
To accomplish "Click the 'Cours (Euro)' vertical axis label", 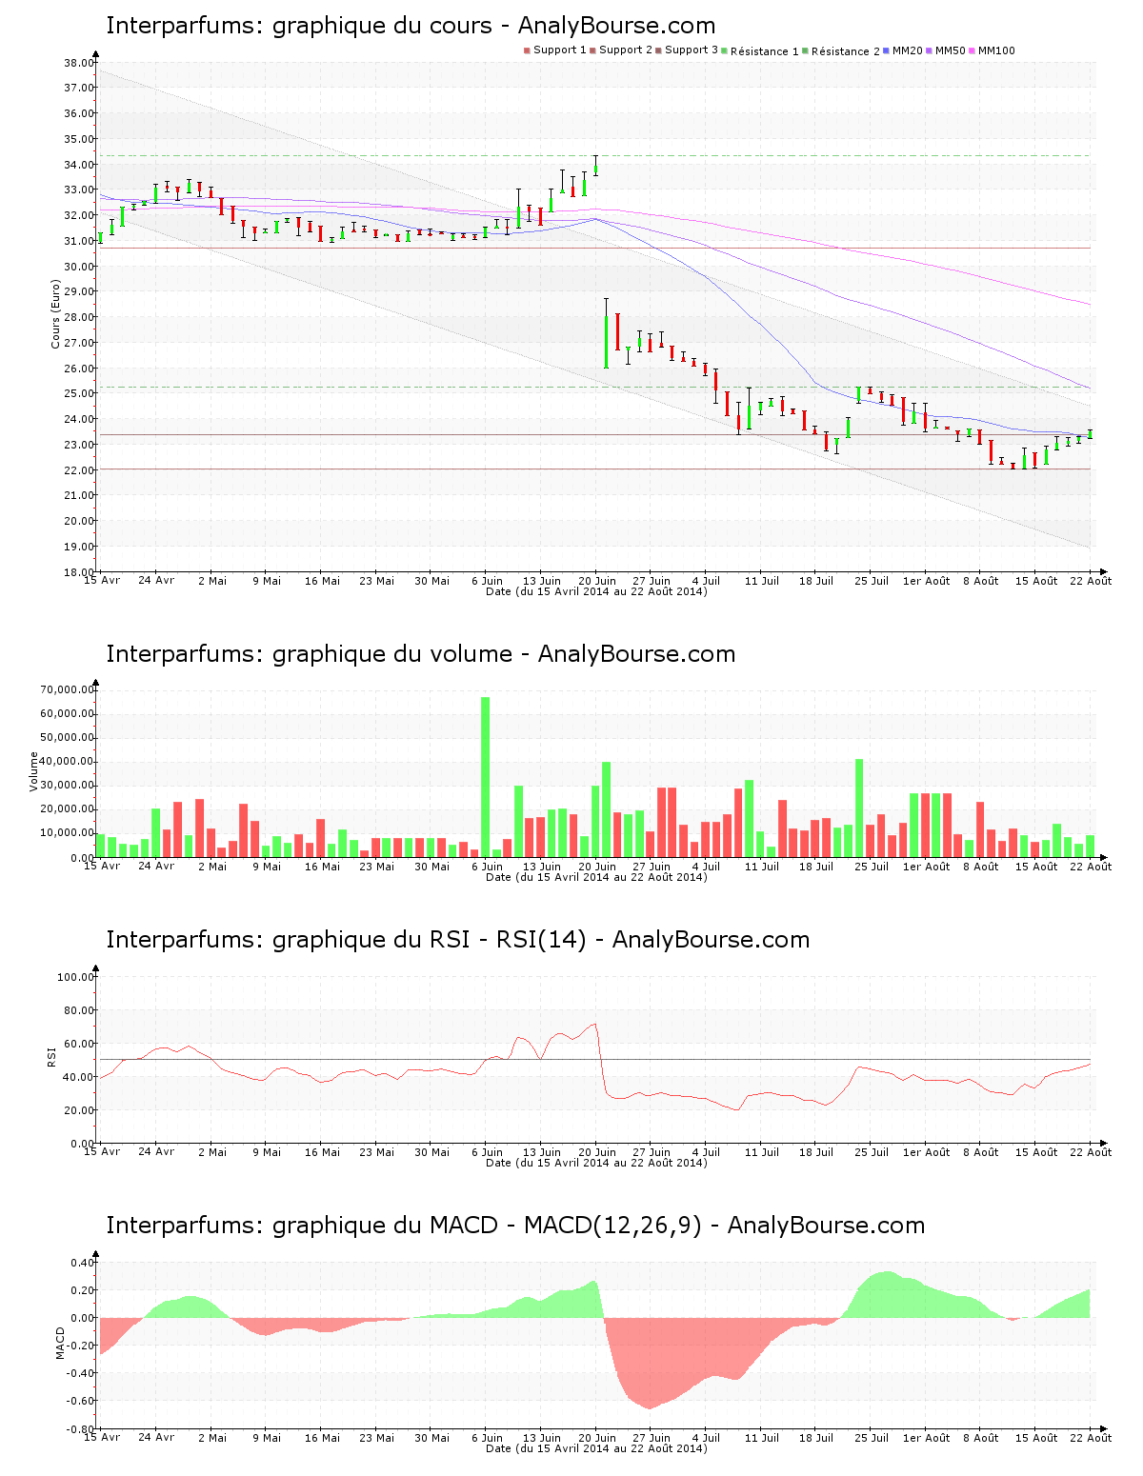I will [56, 313].
